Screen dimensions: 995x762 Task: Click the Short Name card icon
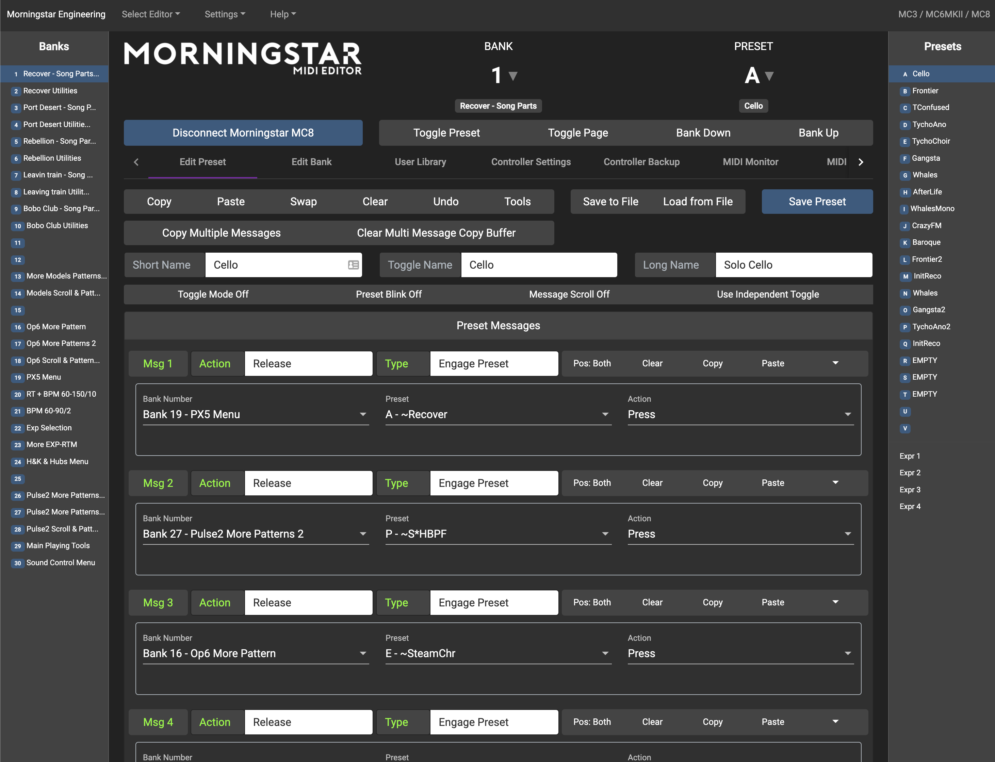353,265
